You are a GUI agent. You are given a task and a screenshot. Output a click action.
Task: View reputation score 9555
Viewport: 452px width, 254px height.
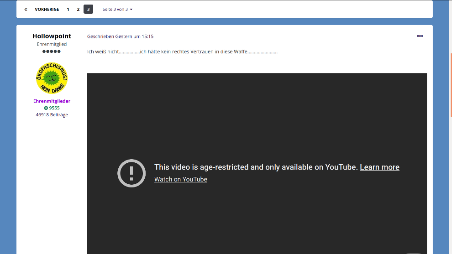(x=52, y=108)
